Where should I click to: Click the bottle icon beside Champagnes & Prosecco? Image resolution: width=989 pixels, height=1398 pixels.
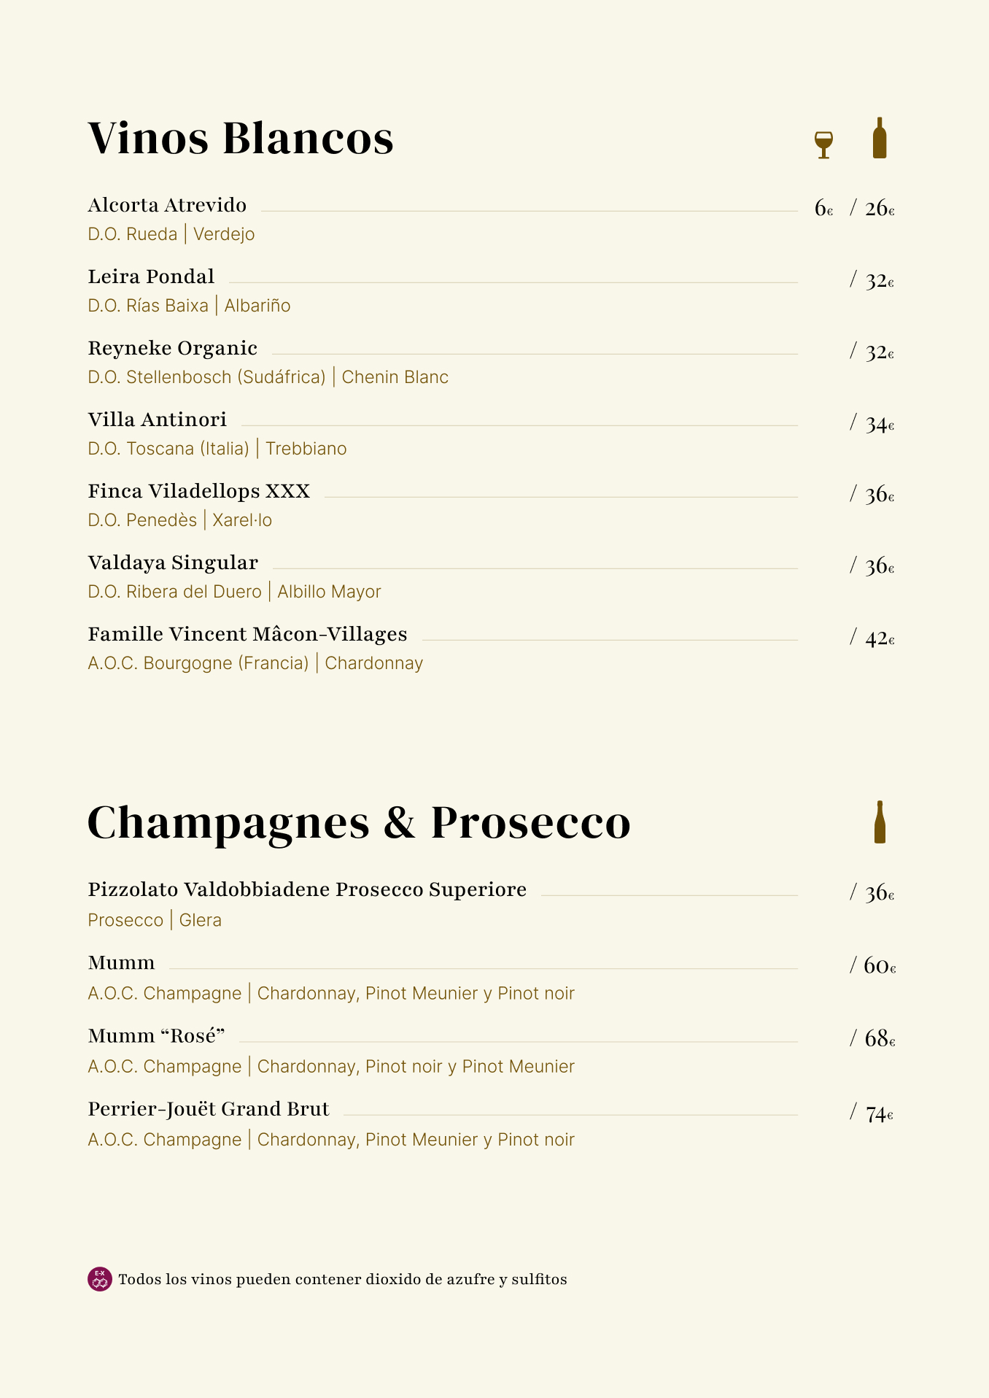tap(880, 822)
